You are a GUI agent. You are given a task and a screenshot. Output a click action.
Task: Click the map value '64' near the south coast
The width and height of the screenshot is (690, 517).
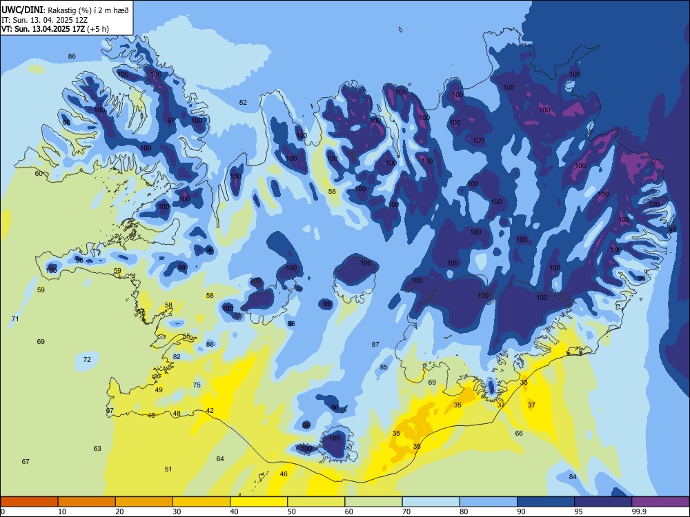click(220, 459)
